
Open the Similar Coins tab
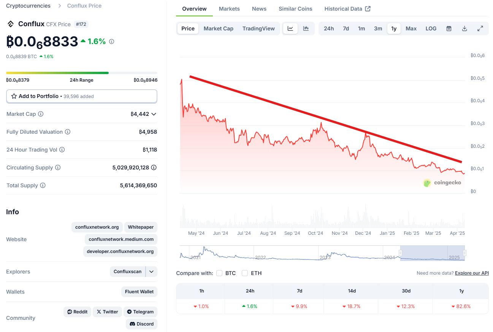pyautogui.click(x=295, y=9)
